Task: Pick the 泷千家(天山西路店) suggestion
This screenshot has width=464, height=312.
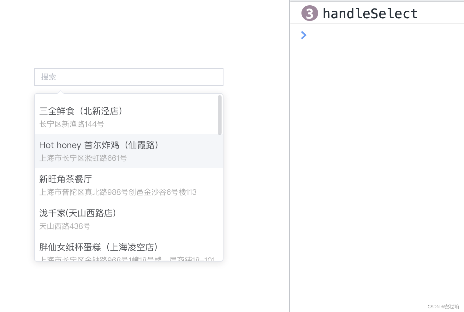Action: tap(129, 219)
